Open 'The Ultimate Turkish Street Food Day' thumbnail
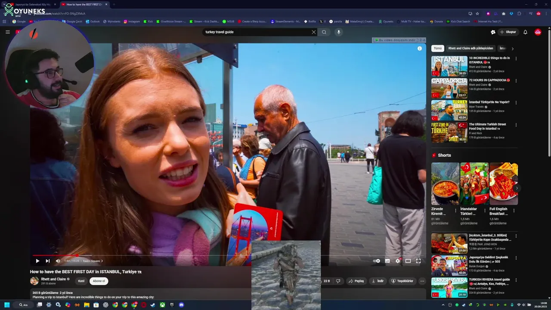Screen dimensions: 551x310 449,133
